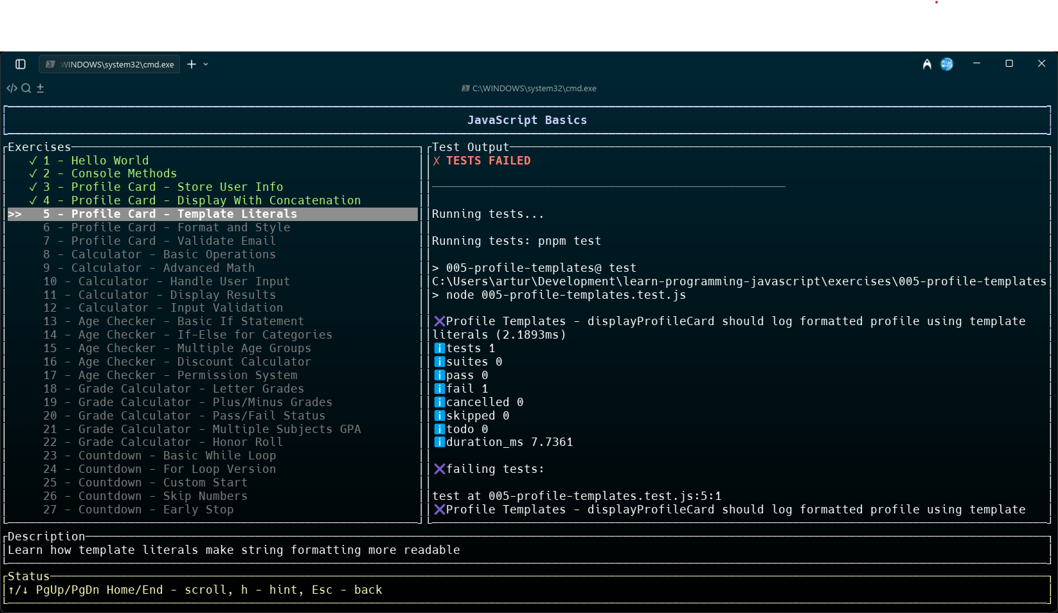Screen dimensions: 1058x613
Task: Choose exercise 8 Calculator Basic Operations
Action: coord(173,254)
